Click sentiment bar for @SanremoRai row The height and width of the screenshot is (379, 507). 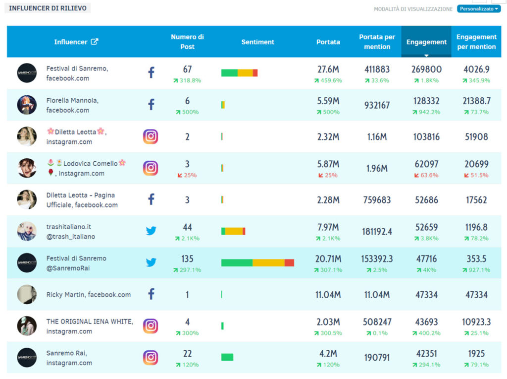coord(257,262)
